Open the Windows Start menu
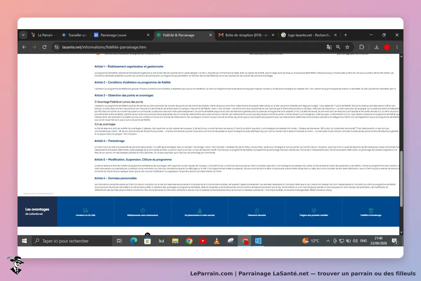The width and height of the screenshot is (421, 281). (24, 241)
